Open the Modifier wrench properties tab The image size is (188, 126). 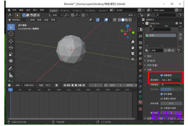[140, 76]
